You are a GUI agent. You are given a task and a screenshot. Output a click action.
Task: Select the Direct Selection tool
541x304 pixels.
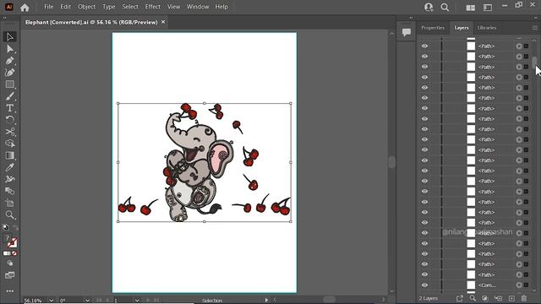(10, 49)
